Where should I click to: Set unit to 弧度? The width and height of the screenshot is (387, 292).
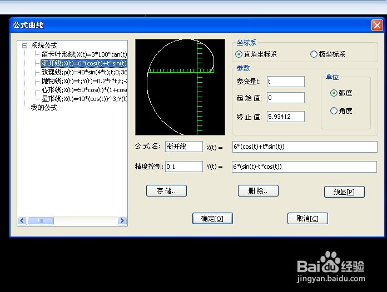tap(334, 93)
